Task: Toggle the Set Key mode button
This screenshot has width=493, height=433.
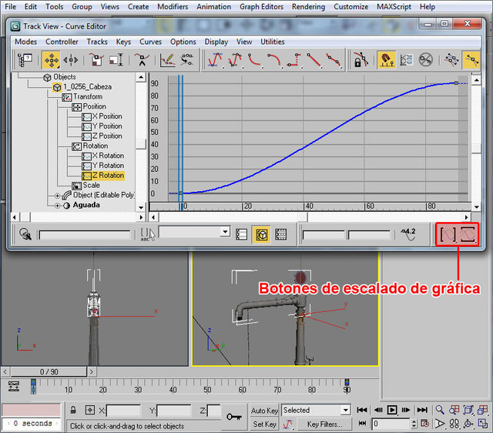Action: tap(264, 424)
